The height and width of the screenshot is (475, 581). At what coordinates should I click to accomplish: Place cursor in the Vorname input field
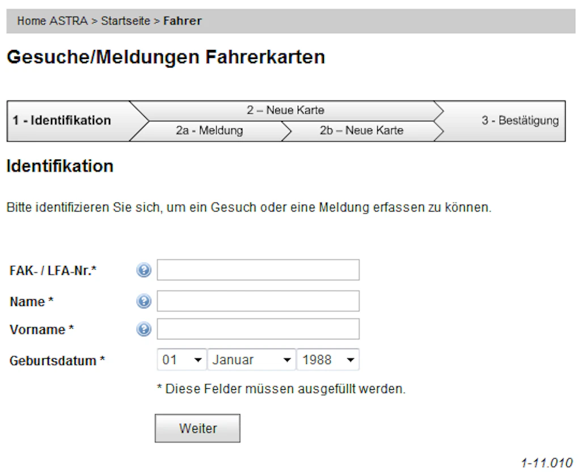pos(258,329)
